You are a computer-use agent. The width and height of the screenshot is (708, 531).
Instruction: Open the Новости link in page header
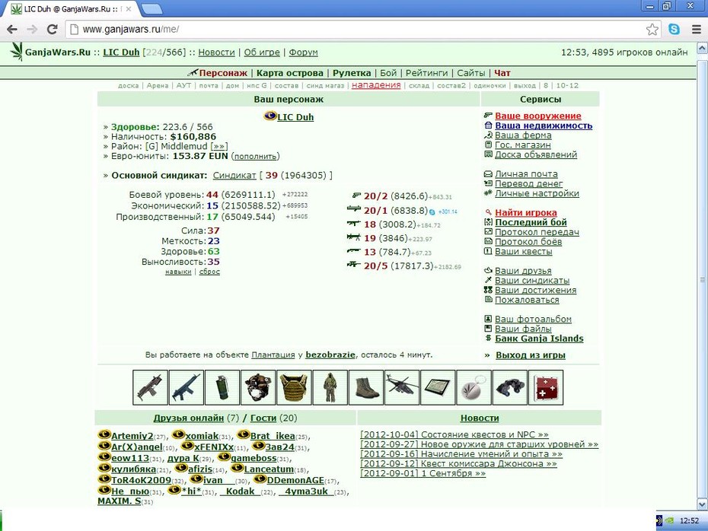pos(217,52)
